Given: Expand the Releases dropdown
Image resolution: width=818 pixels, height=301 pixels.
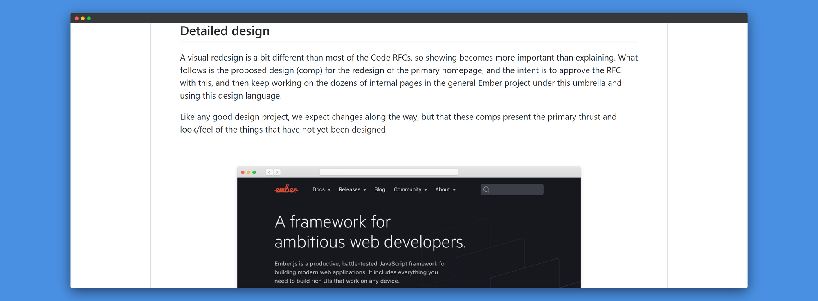Looking at the screenshot, I should point(352,189).
